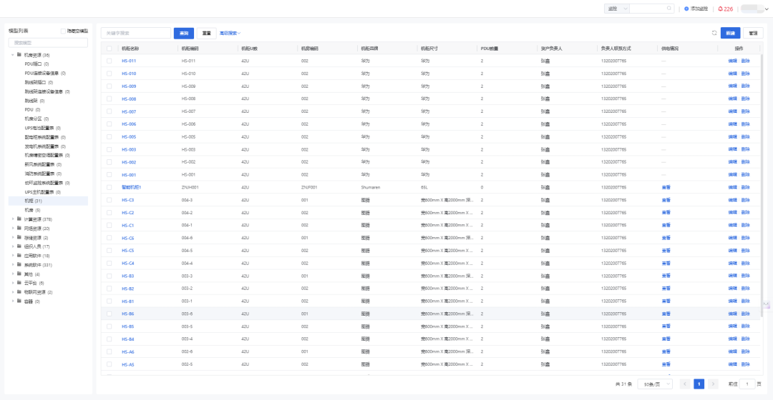Click the magnifier icon in the top search box
773x400 pixels.
pyautogui.click(x=669, y=9)
